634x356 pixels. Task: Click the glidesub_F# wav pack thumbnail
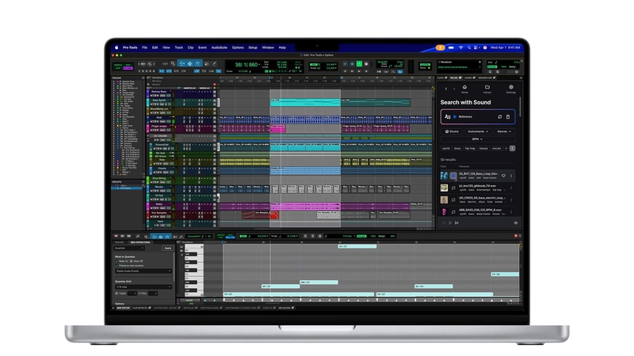[444, 187]
